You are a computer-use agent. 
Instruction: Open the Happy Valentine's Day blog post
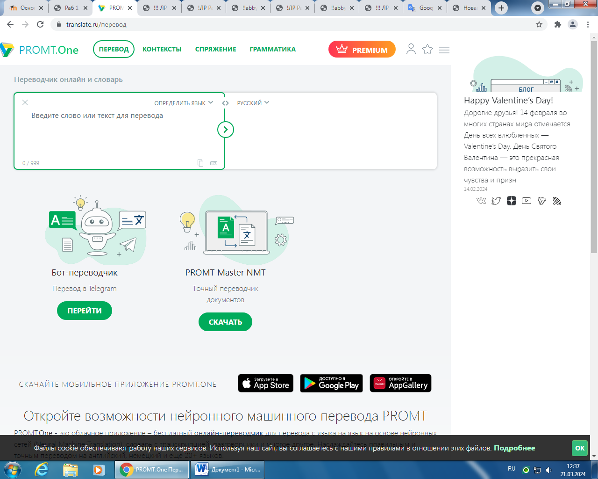tap(508, 100)
